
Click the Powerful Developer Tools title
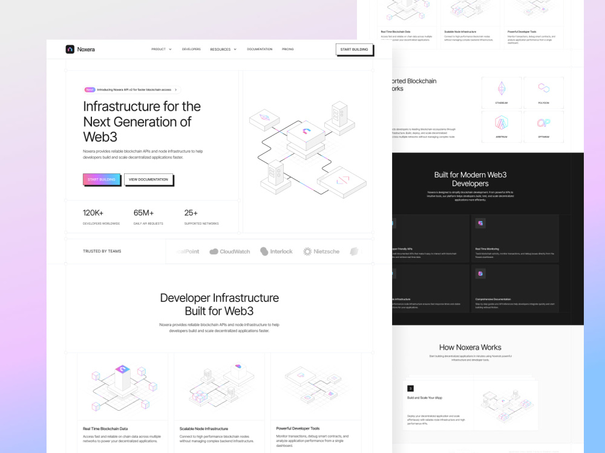pyautogui.click(x=298, y=428)
